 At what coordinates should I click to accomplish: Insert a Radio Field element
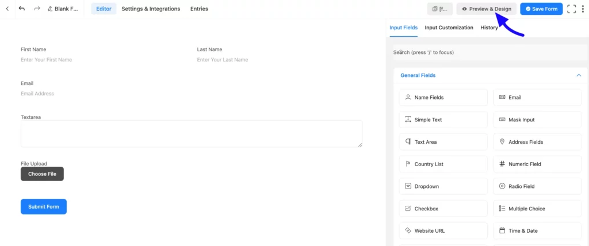click(x=537, y=186)
